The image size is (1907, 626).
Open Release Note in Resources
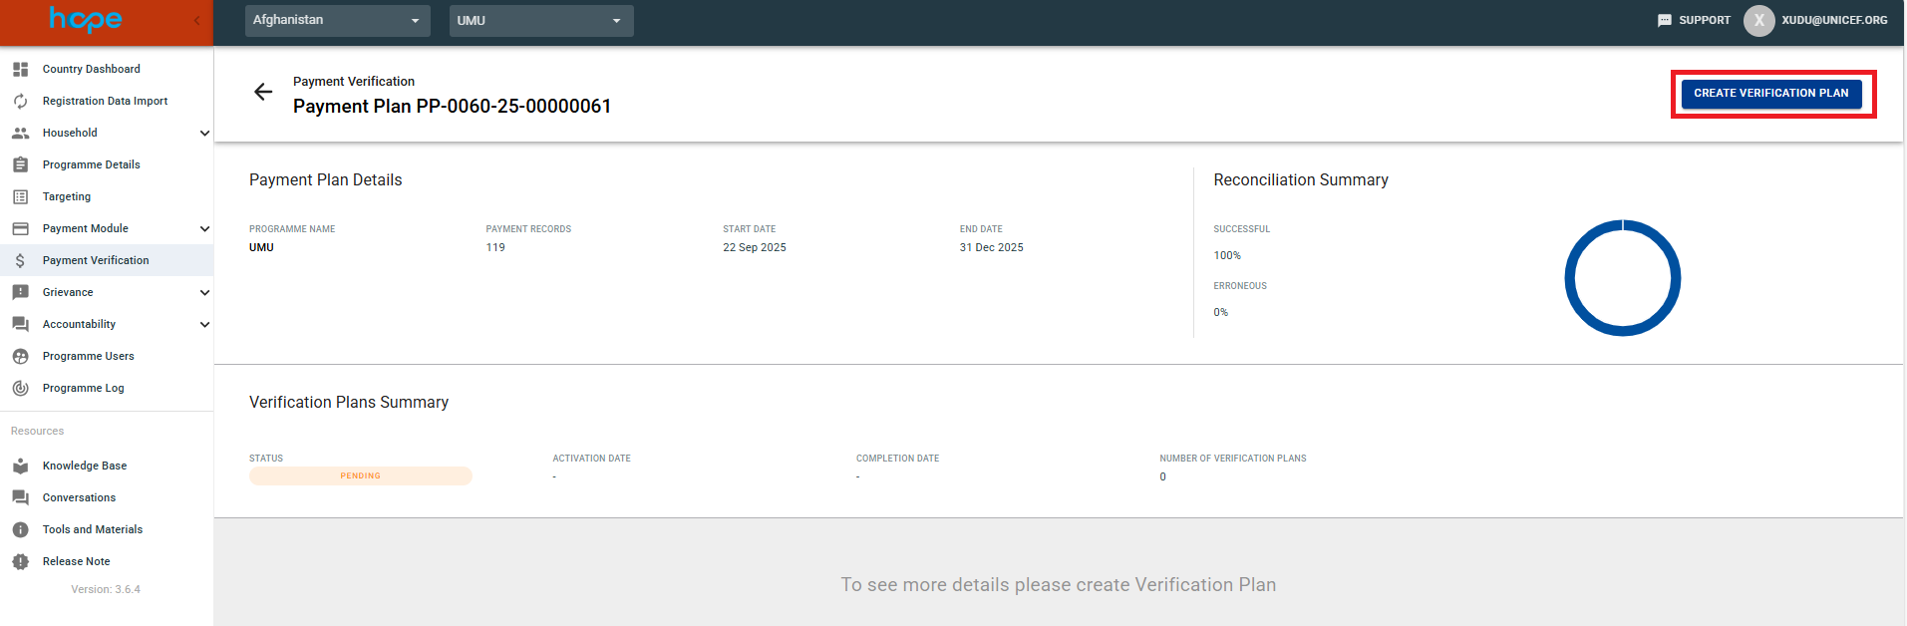(x=77, y=561)
